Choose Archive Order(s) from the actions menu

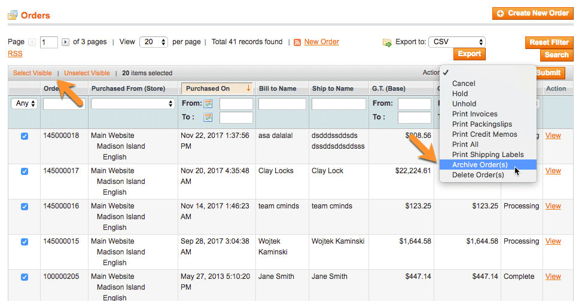480,165
